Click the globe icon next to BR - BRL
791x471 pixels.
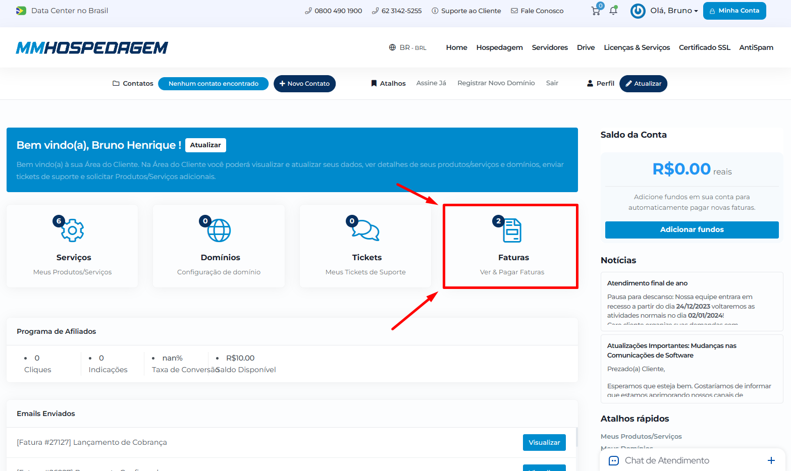point(392,47)
